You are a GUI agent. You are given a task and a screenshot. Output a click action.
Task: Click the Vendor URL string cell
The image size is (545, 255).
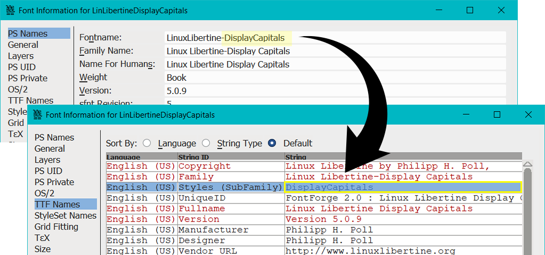click(403, 251)
